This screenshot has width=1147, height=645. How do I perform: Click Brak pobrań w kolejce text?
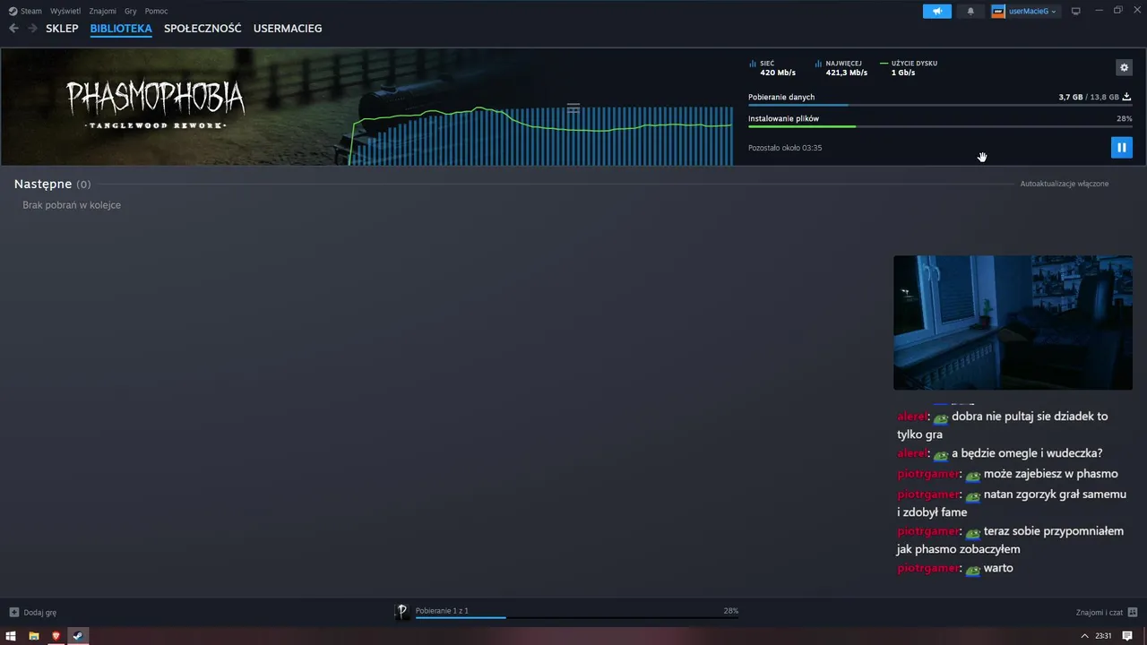[x=72, y=205]
